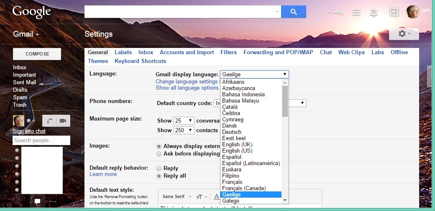Click the Google+ share icon
The width and height of the screenshot is (435, 211).
pos(394,12)
